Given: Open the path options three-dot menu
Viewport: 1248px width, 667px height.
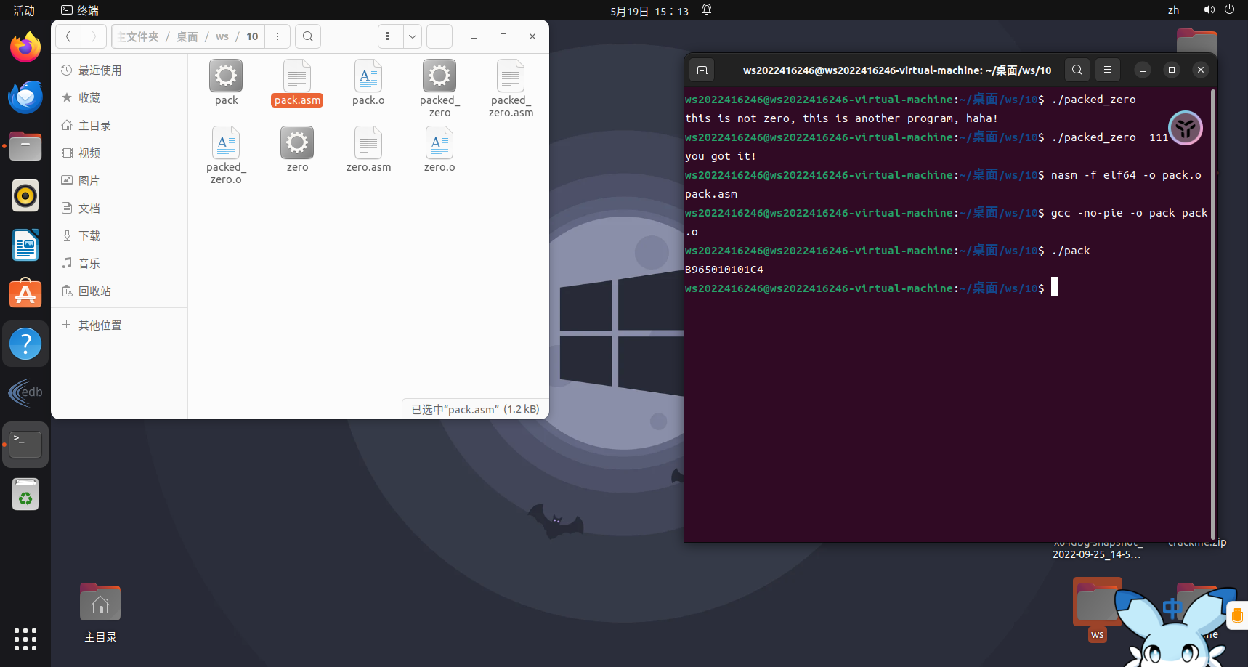Looking at the screenshot, I should pos(277,36).
